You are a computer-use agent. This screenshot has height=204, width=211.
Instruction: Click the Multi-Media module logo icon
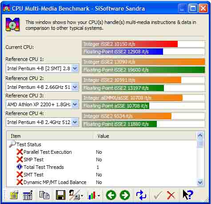pos(13,24)
